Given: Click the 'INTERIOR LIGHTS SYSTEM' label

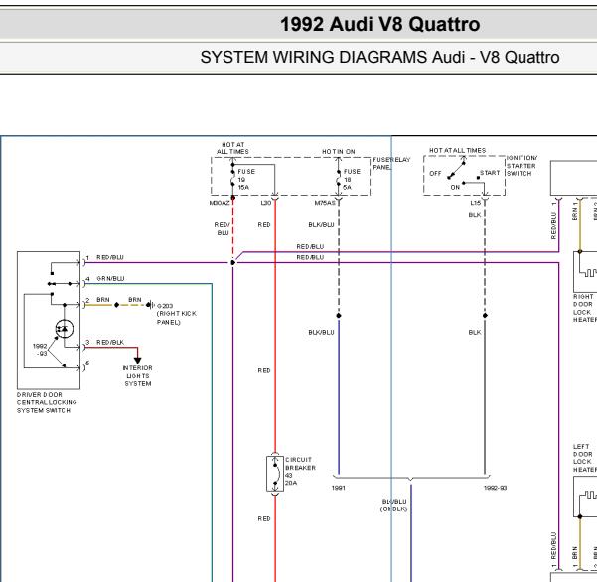Looking at the screenshot, I should [x=137, y=376].
